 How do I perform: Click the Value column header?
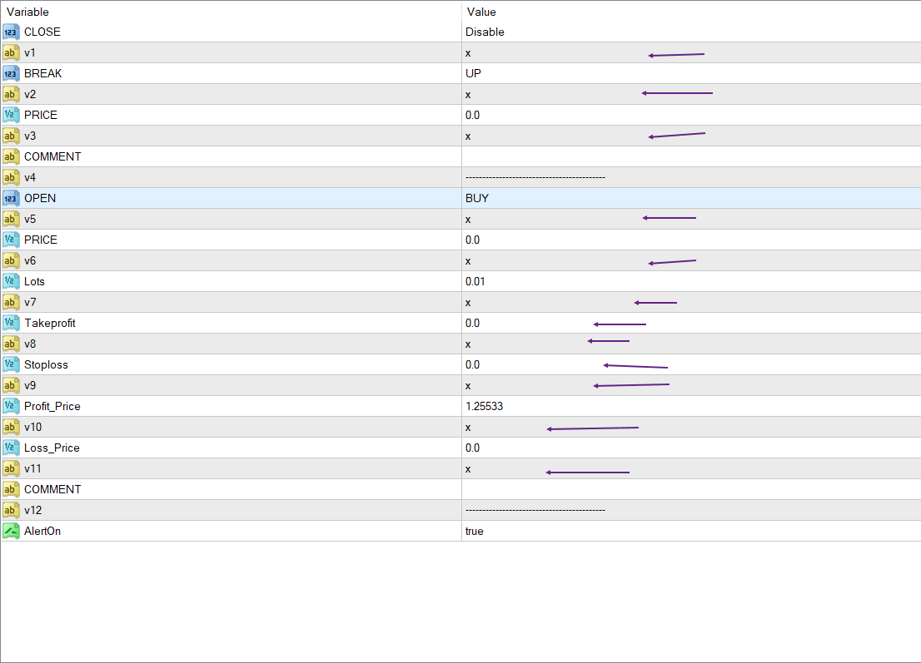pos(481,12)
